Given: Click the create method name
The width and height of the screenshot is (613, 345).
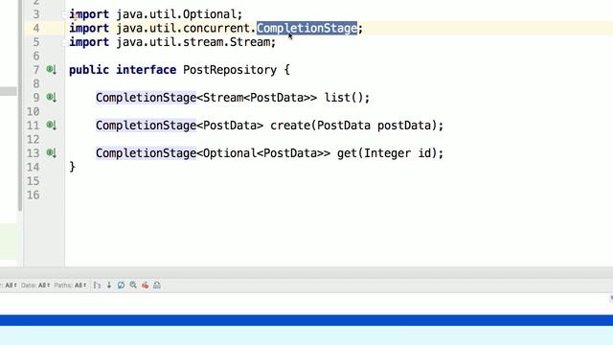Looking at the screenshot, I should pos(290,126).
